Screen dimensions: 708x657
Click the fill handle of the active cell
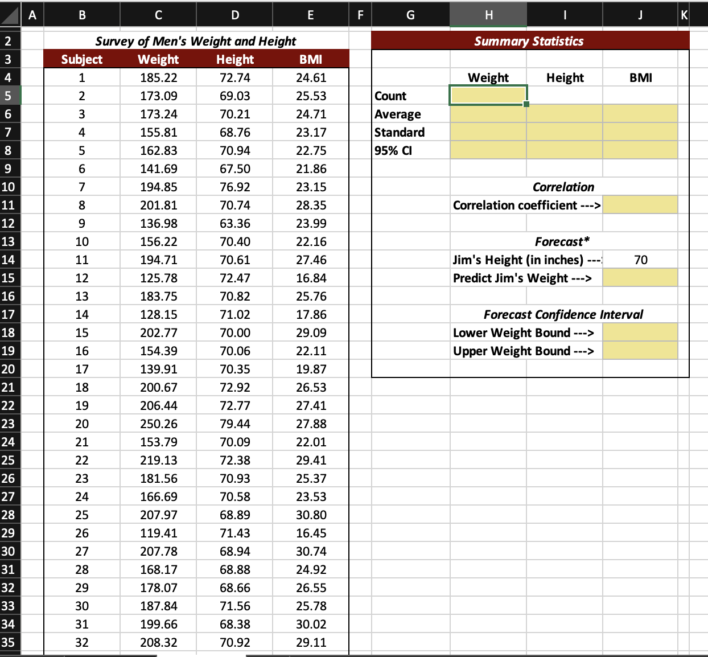(525, 105)
